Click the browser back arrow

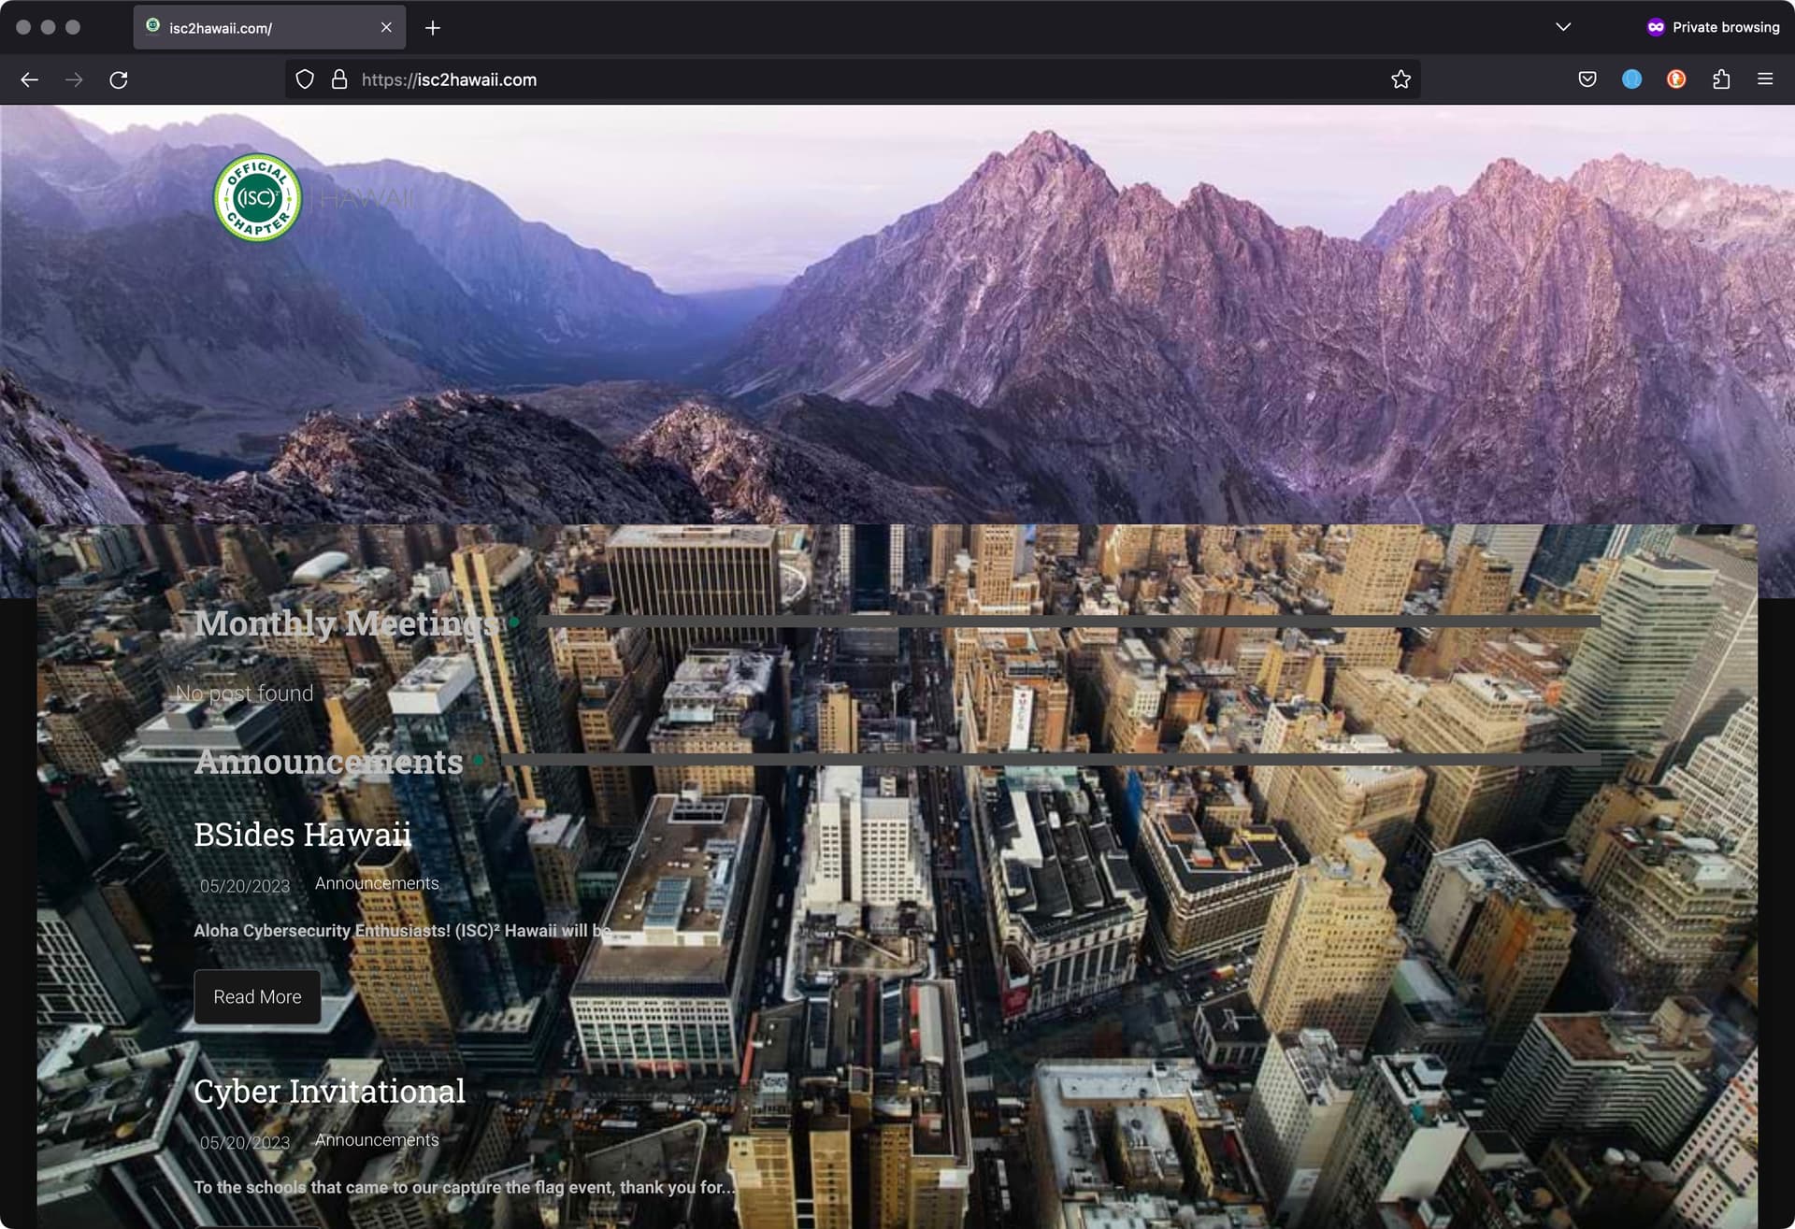29,79
